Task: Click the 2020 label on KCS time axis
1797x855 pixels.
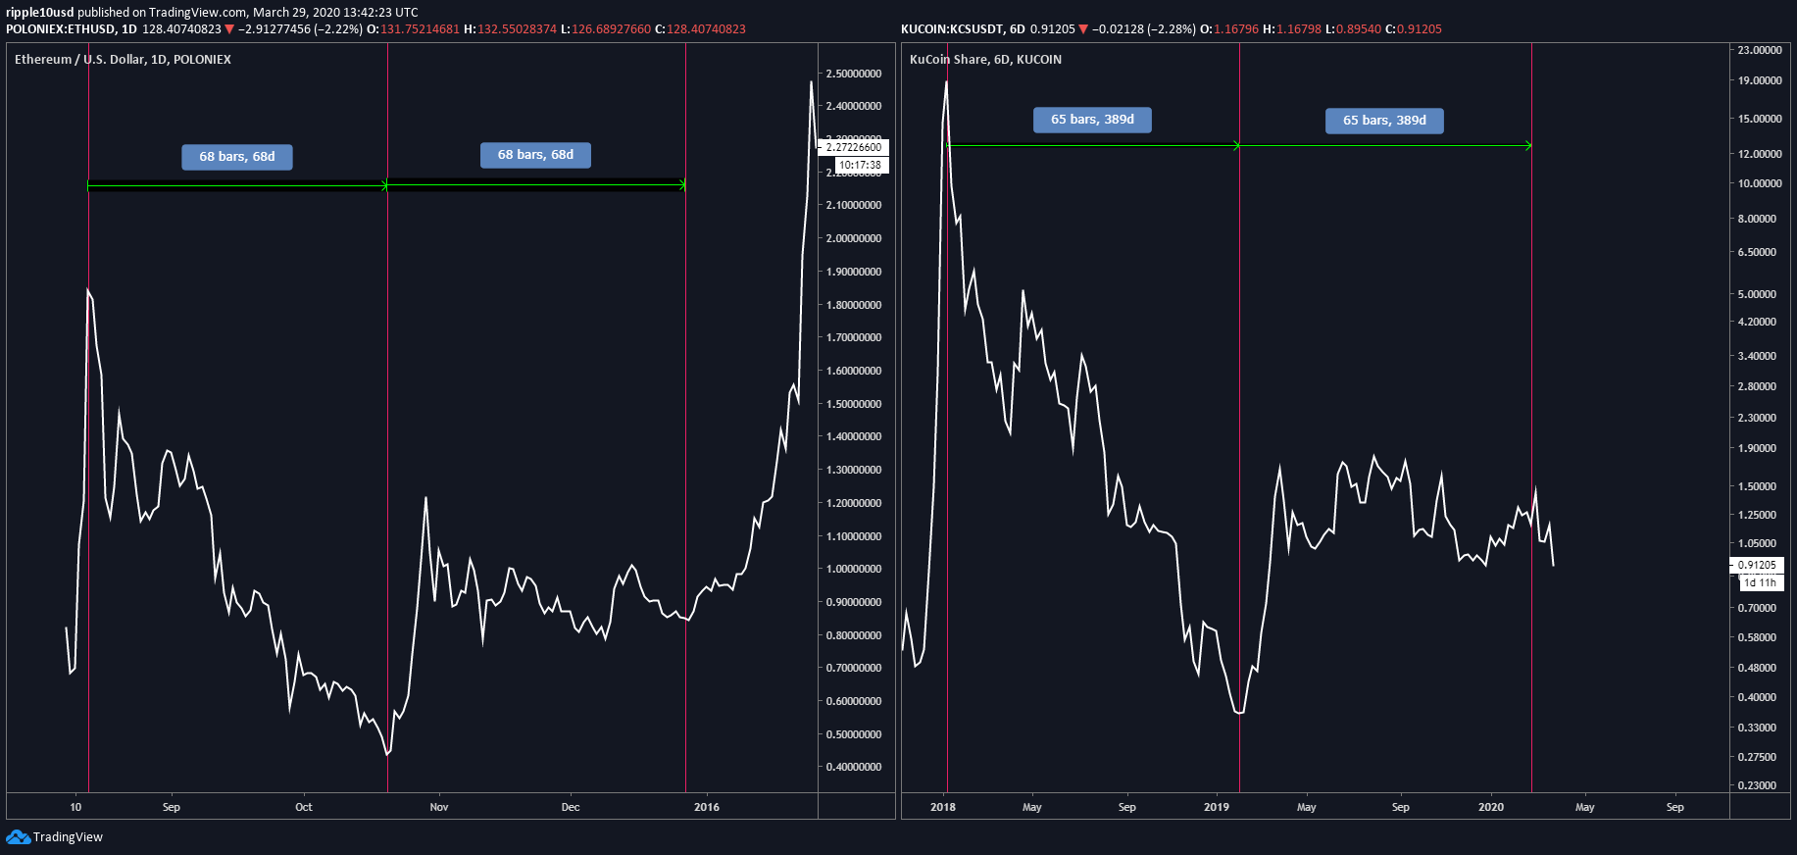Action: point(1491,807)
